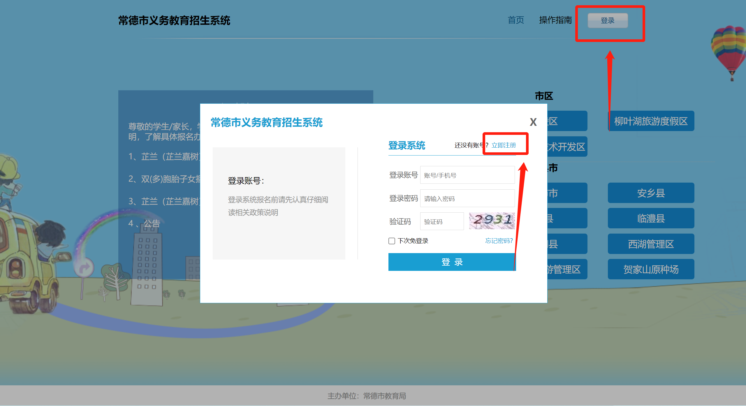This screenshot has width=746, height=406.
Task: Open 操作指南 in the top navigation
Action: 555,20
